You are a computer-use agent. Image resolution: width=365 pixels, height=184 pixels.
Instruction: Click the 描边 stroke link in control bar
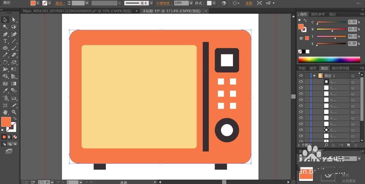pos(60,3)
